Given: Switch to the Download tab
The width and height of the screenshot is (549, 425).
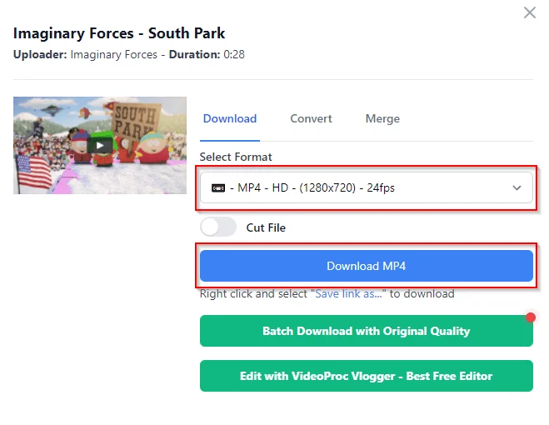Looking at the screenshot, I should coord(230,119).
